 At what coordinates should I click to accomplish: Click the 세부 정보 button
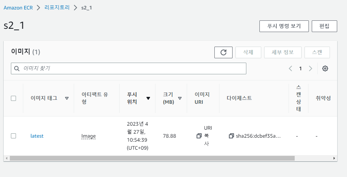(x=283, y=52)
